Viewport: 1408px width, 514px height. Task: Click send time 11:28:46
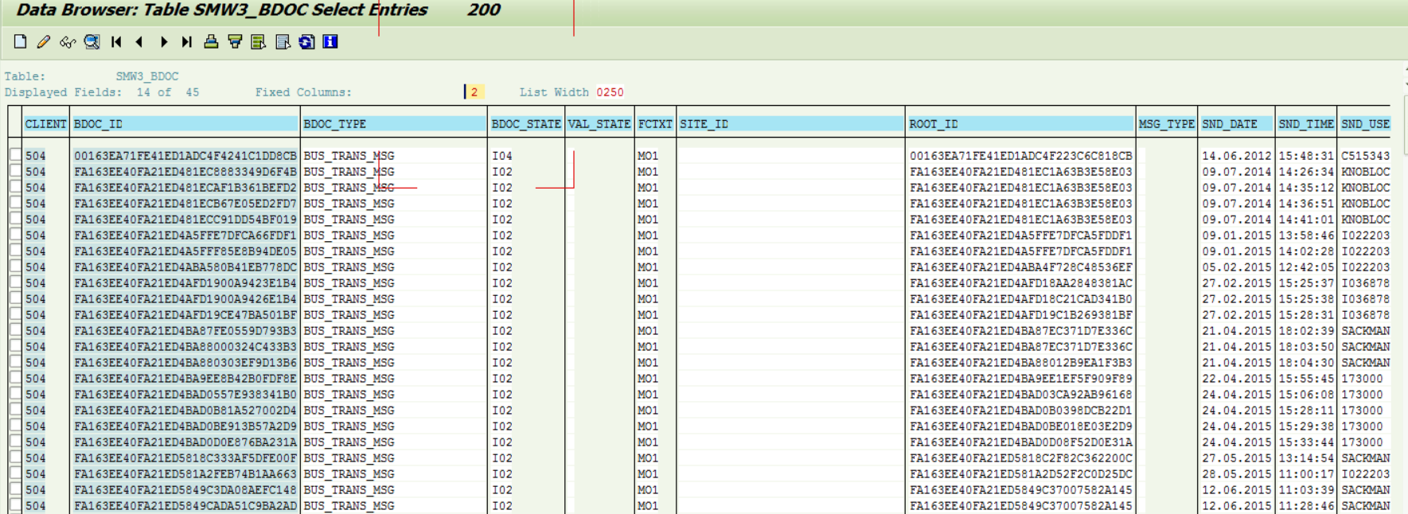point(1306,506)
